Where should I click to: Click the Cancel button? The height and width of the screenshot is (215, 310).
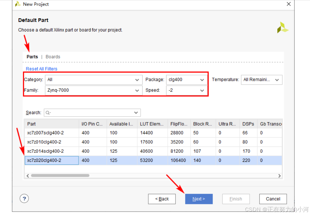pyautogui.click(x=273, y=199)
